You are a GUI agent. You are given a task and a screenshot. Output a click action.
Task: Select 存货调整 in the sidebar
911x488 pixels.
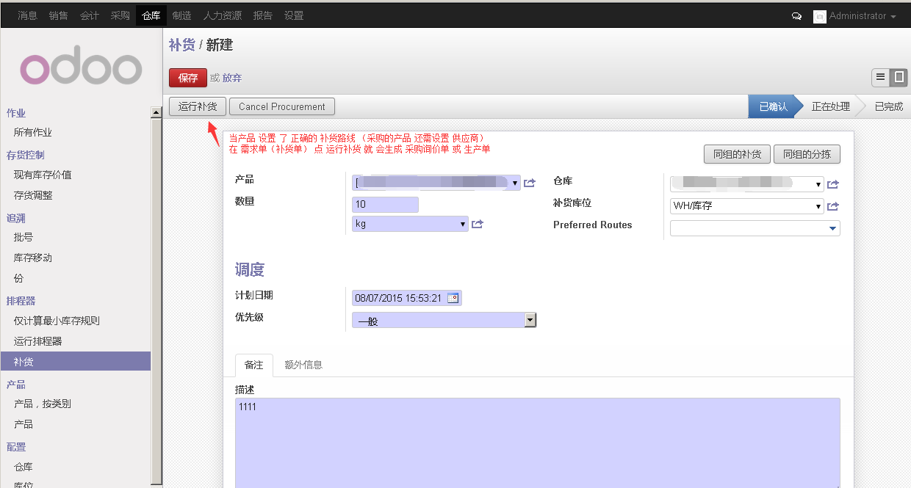(x=33, y=195)
